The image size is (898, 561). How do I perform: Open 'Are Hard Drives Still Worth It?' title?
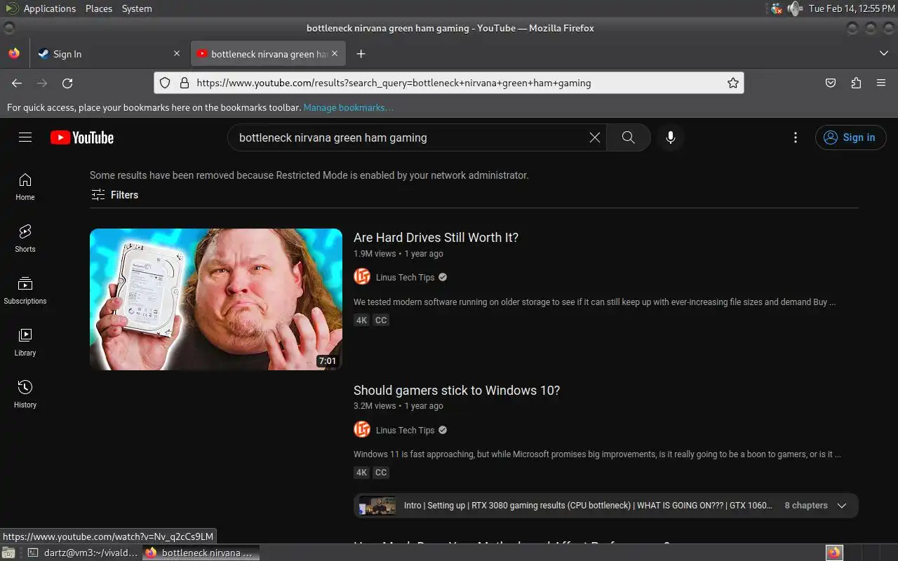click(436, 238)
